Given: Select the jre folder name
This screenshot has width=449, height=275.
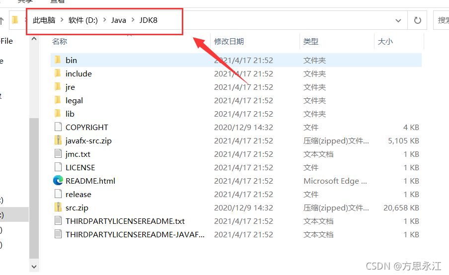Looking at the screenshot, I should 70,87.
